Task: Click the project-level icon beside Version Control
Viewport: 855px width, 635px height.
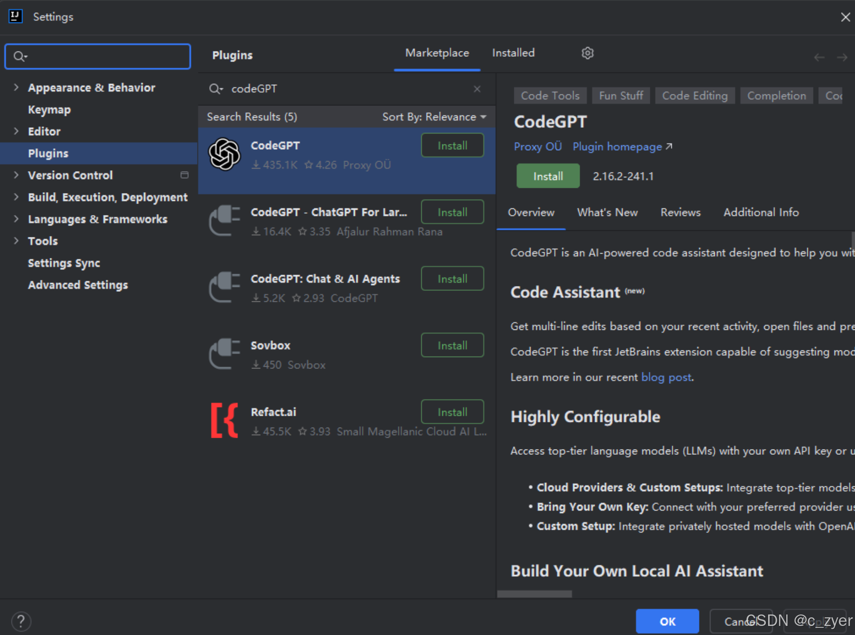Action: click(x=185, y=175)
